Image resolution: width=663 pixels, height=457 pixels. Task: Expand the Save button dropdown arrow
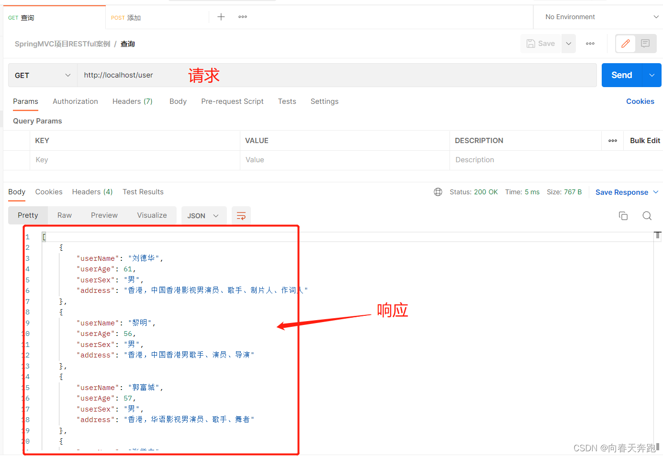coord(569,44)
